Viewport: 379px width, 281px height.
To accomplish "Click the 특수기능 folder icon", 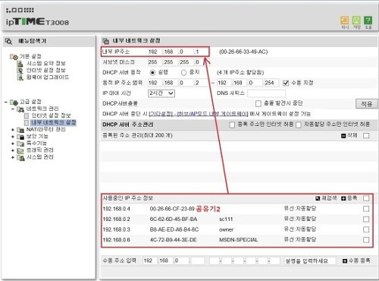I will click(x=20, y=144).
